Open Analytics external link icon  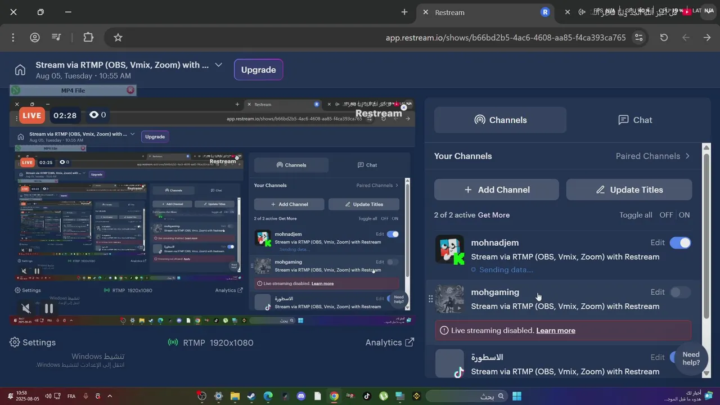(409, 342)
